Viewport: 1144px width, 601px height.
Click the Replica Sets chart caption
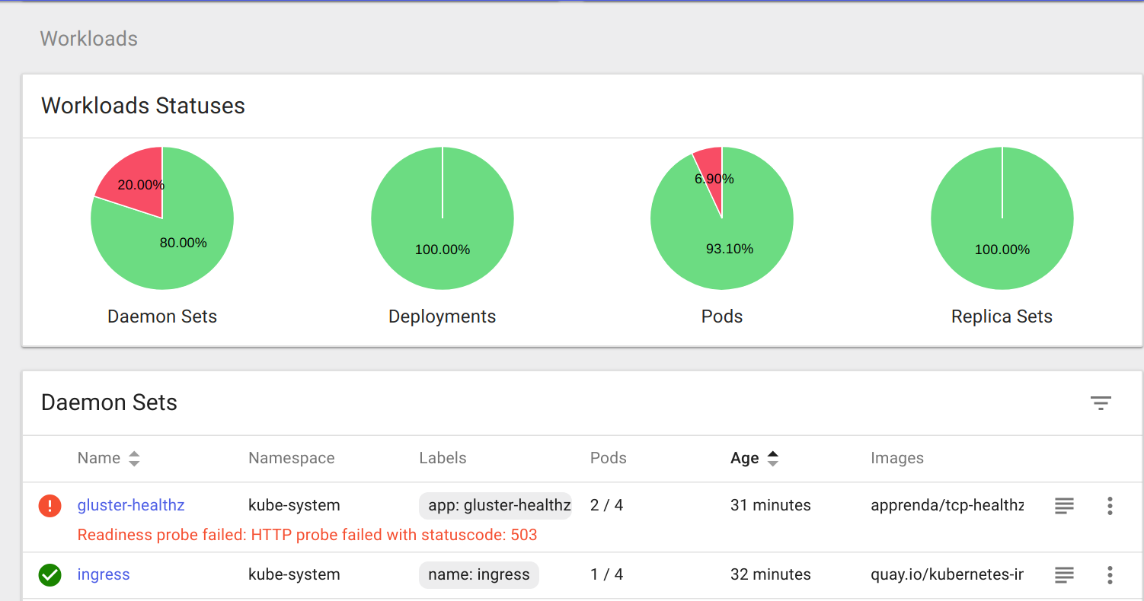point(1002,316)
